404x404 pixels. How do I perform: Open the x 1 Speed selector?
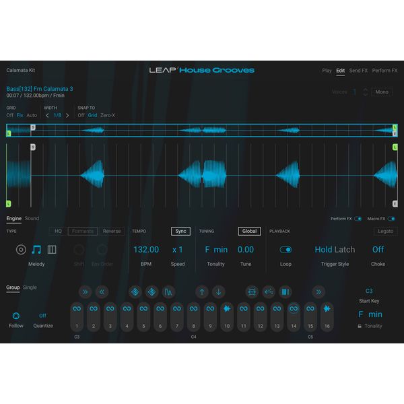(178, 250)
